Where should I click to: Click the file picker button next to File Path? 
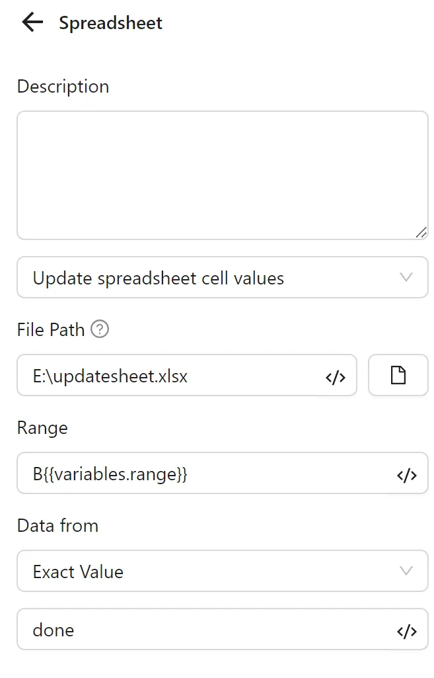click(398, 375)
